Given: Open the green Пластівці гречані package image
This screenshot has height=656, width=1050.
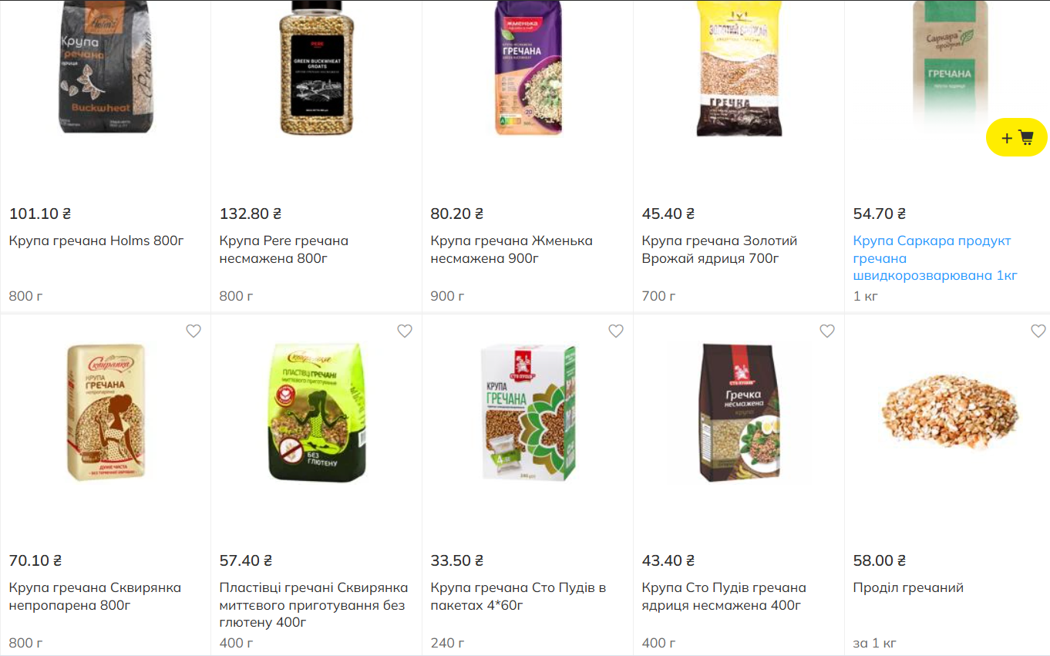Looking at the screenshot, I should [317, 413].
